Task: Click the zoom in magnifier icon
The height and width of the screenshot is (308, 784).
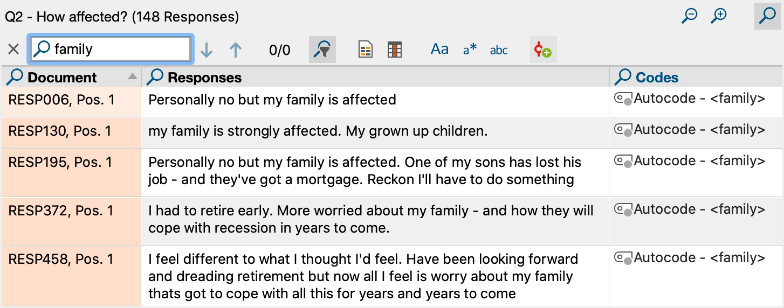Action: [x=719, y=16]
